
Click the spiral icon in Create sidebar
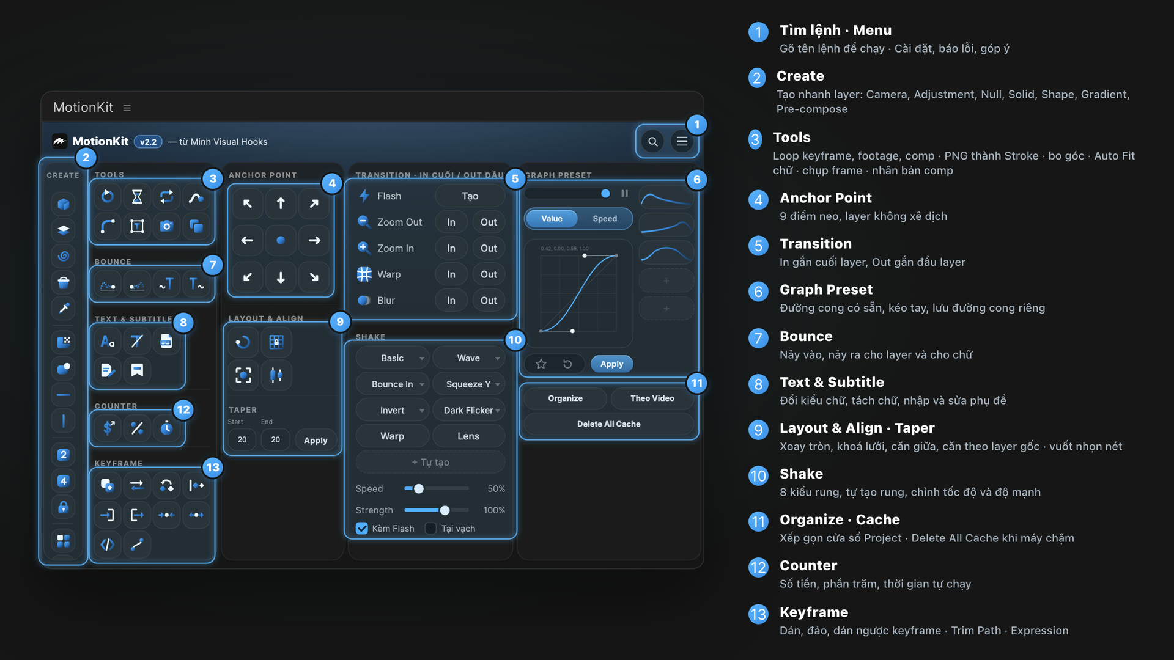click(64, 256)
